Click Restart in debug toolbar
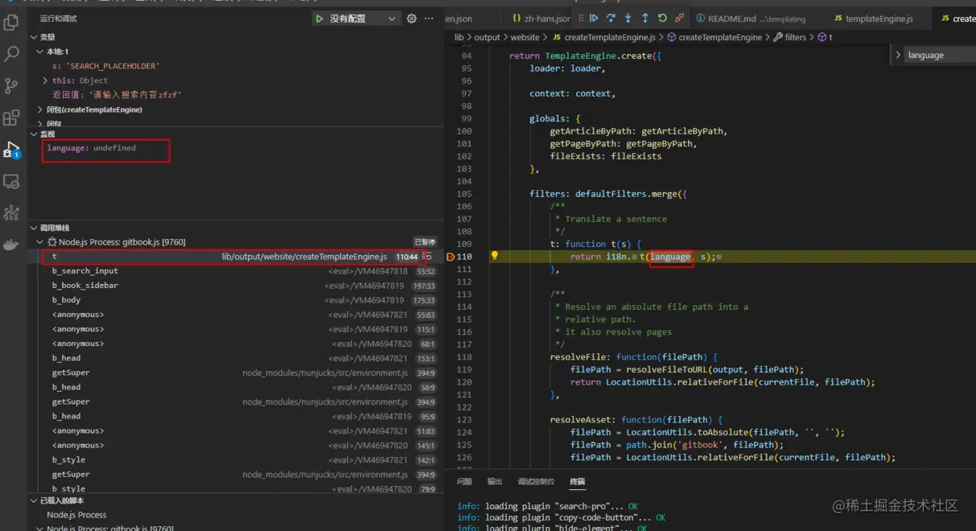Screen dimensions: 976x531 pos(662,18)
